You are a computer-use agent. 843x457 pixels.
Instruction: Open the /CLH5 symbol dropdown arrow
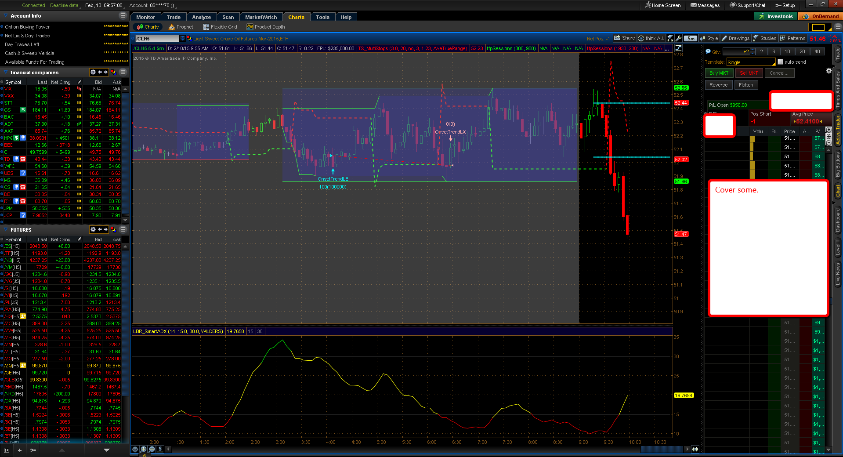pyautogui.click(x=183, y=39)
